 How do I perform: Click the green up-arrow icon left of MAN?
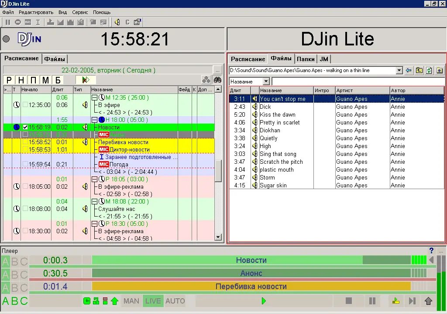(115, 301)
